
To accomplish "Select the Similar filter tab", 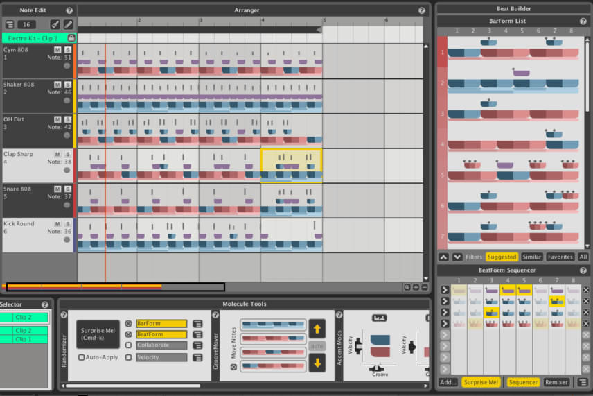I will (531, 257).
